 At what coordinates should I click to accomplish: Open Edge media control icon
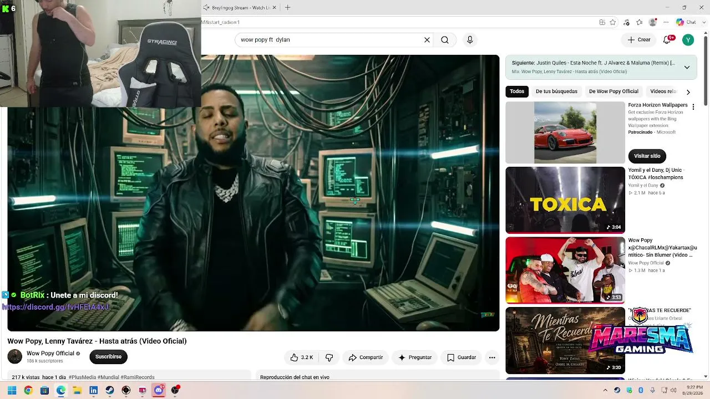point(626,22)
